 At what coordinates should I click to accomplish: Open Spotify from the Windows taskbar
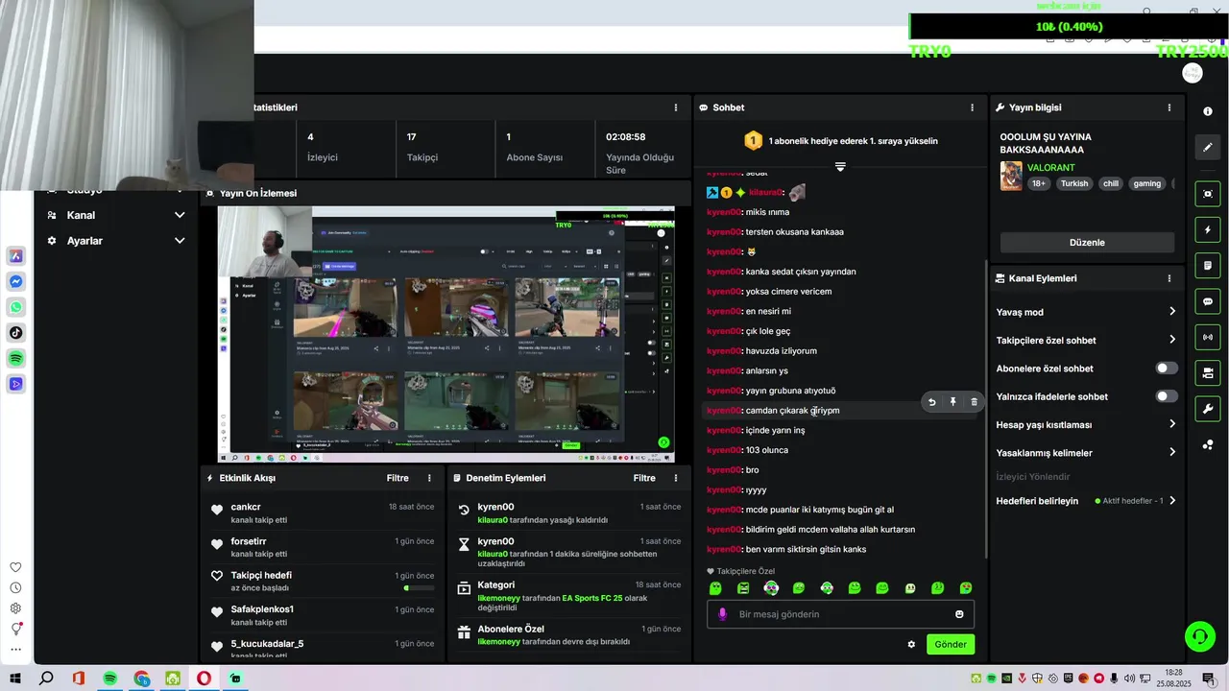pyautogui.click(x=109, y=678)
